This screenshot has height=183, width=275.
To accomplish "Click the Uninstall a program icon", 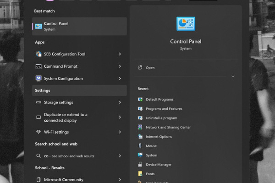I will point(140,118).
